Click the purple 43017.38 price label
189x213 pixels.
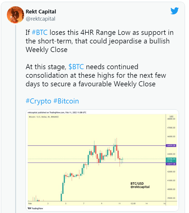pos(171,164)
